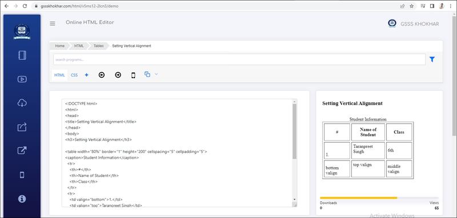Open the browser side panel icon
Screen dimensions: 457x218
click(x=432, y=6)
